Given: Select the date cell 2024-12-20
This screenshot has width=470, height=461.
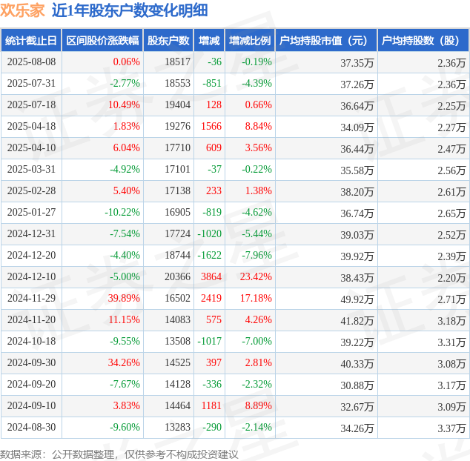Looking at the screenshot, I should click(31, 256).
